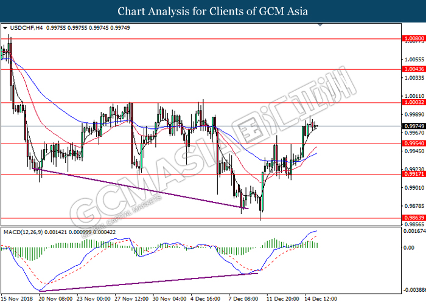Screen dimensions: 426x304
Task: Click the 0.00 MACD zero-level label
Action: tap(409, 247)
